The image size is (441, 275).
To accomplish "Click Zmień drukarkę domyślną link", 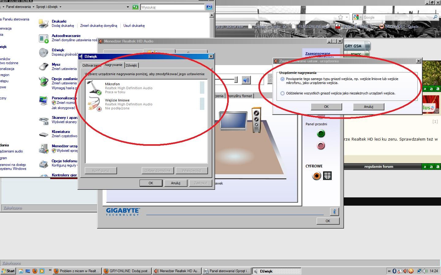I will [99, 26].
